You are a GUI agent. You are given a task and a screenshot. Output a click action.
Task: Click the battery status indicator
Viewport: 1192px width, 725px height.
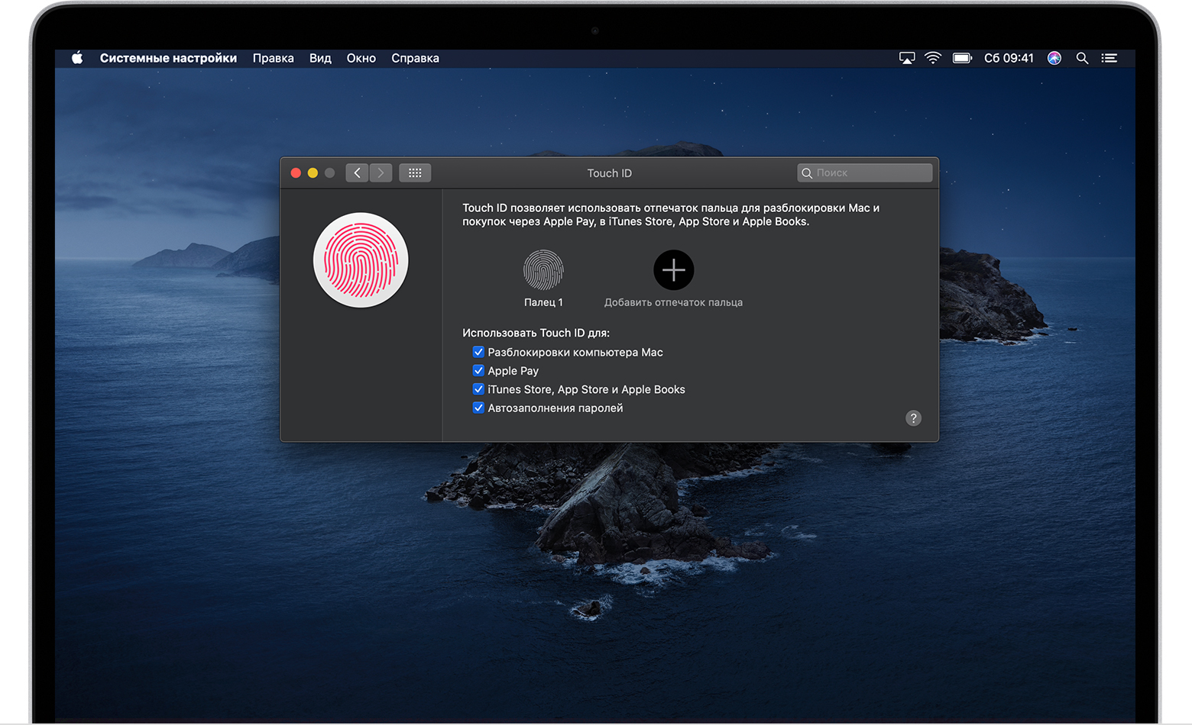pos(962,58)
